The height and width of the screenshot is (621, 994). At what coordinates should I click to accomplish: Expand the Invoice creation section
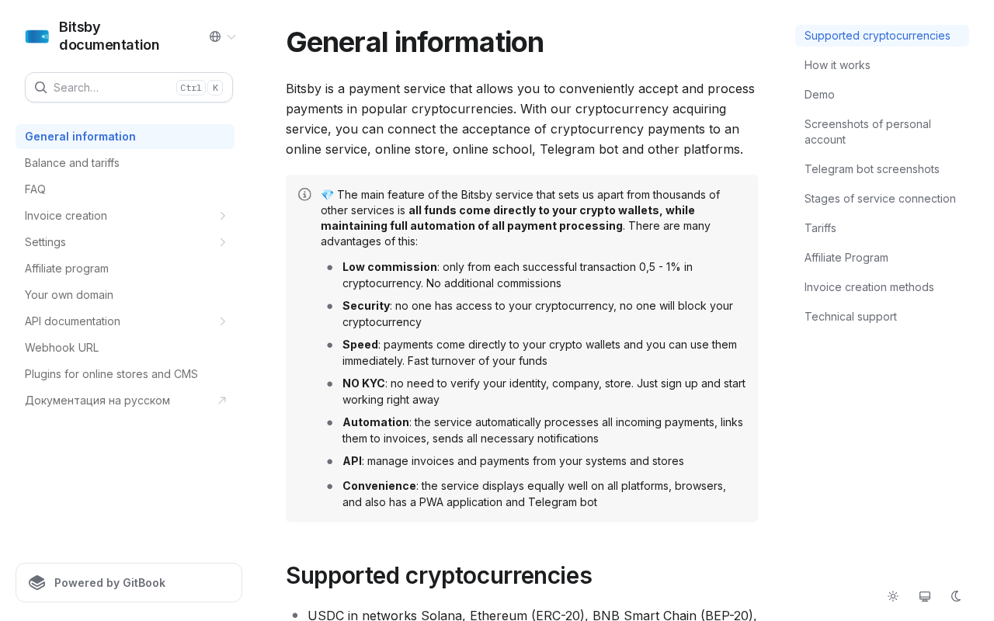click(x=222, y=216)
